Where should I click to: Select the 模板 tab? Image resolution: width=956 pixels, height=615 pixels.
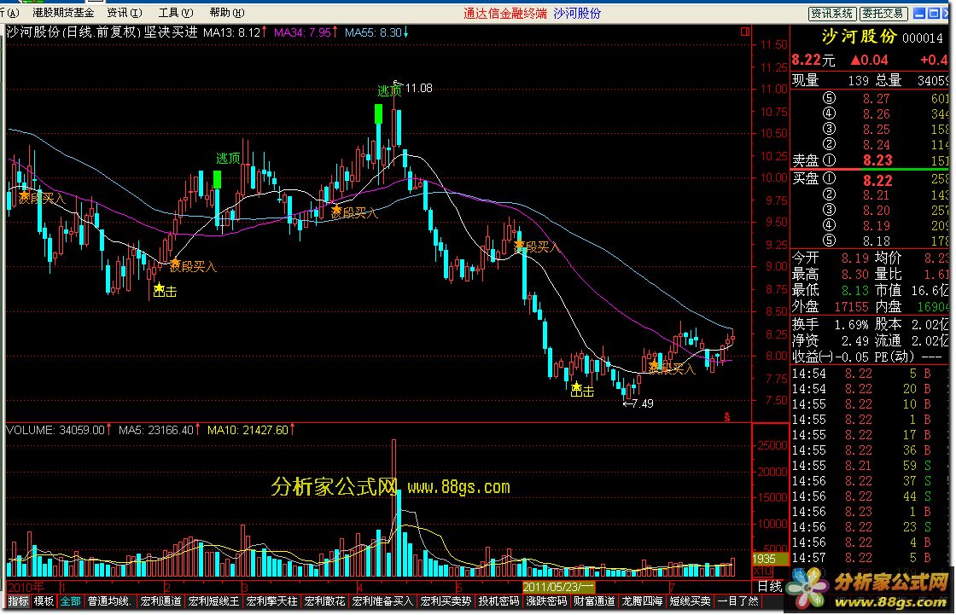[44, 601]
